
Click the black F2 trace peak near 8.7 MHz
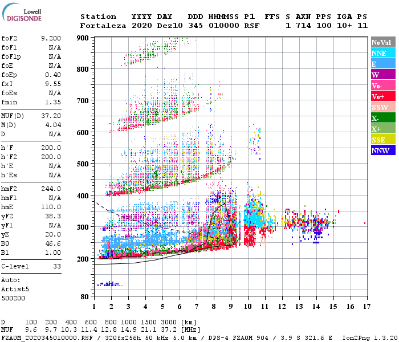[225, 203]
